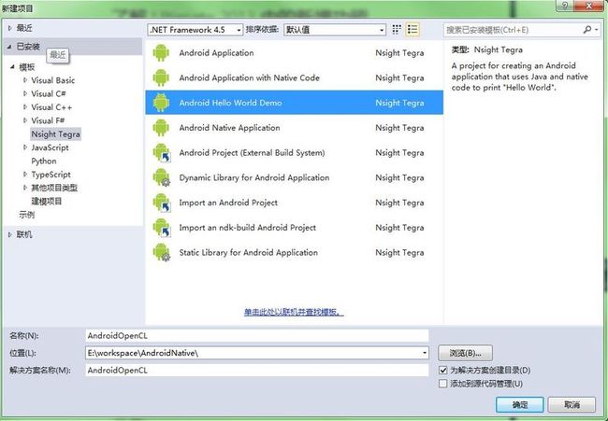Screen dimensions: 608x421
Task: Expand the 其他项目类型 node
Action: (25, 188)
